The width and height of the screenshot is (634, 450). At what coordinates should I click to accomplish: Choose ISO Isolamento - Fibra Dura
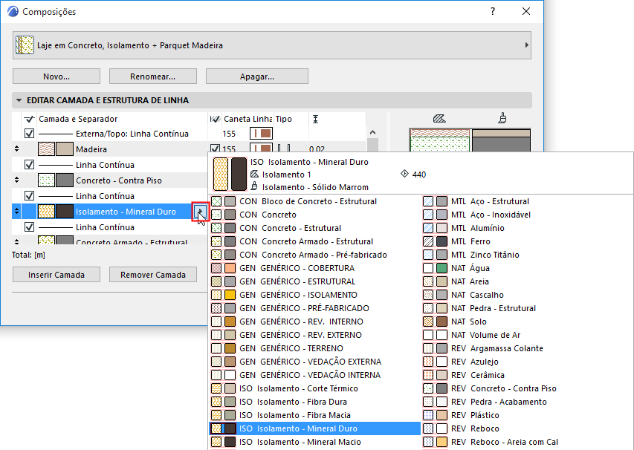314,402
